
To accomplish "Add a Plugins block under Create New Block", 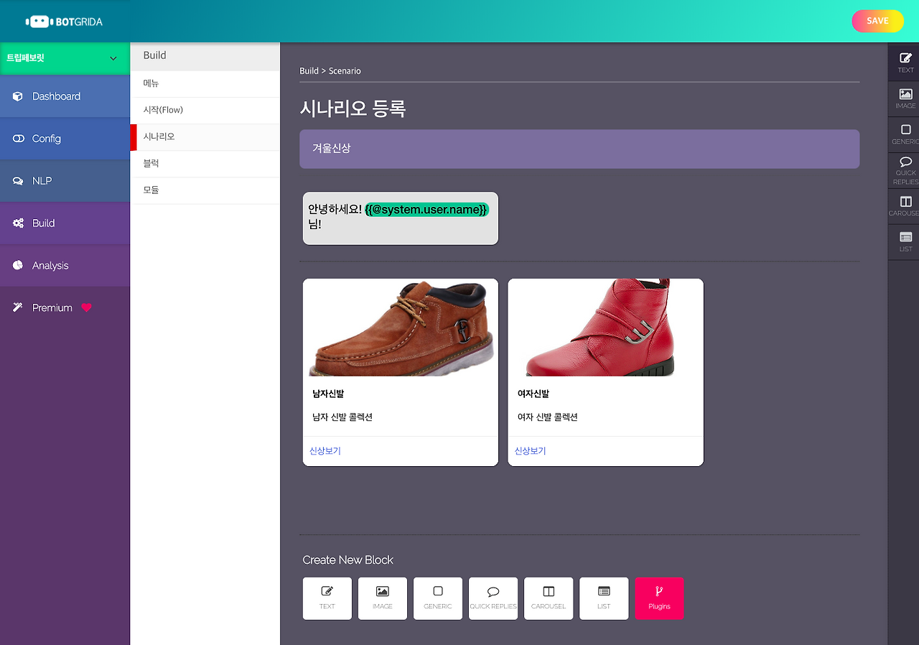I will [659, 598].
